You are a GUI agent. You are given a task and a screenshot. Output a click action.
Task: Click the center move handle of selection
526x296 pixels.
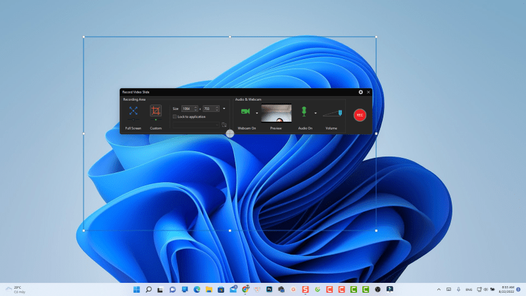click(x=229, y=134)
